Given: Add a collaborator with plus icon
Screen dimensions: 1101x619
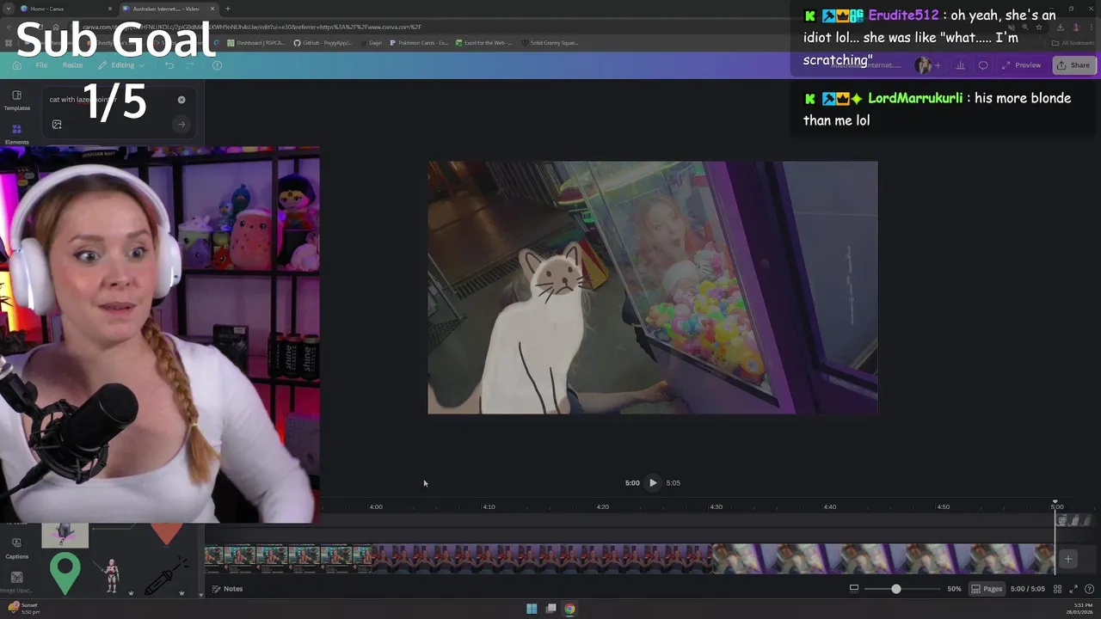Looking at the screenshot, I should 938,65.
